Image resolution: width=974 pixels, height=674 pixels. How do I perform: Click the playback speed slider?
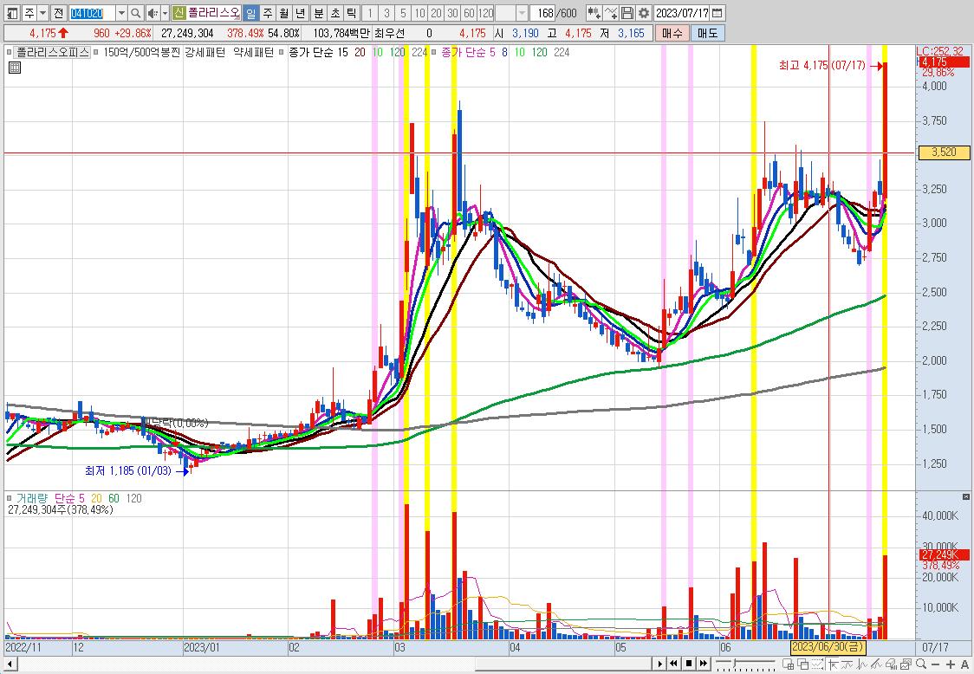[744, 664]
